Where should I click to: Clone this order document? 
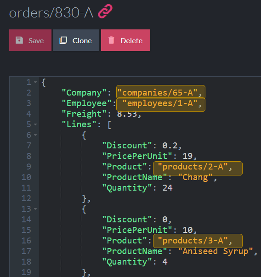(x=76, y=40)
